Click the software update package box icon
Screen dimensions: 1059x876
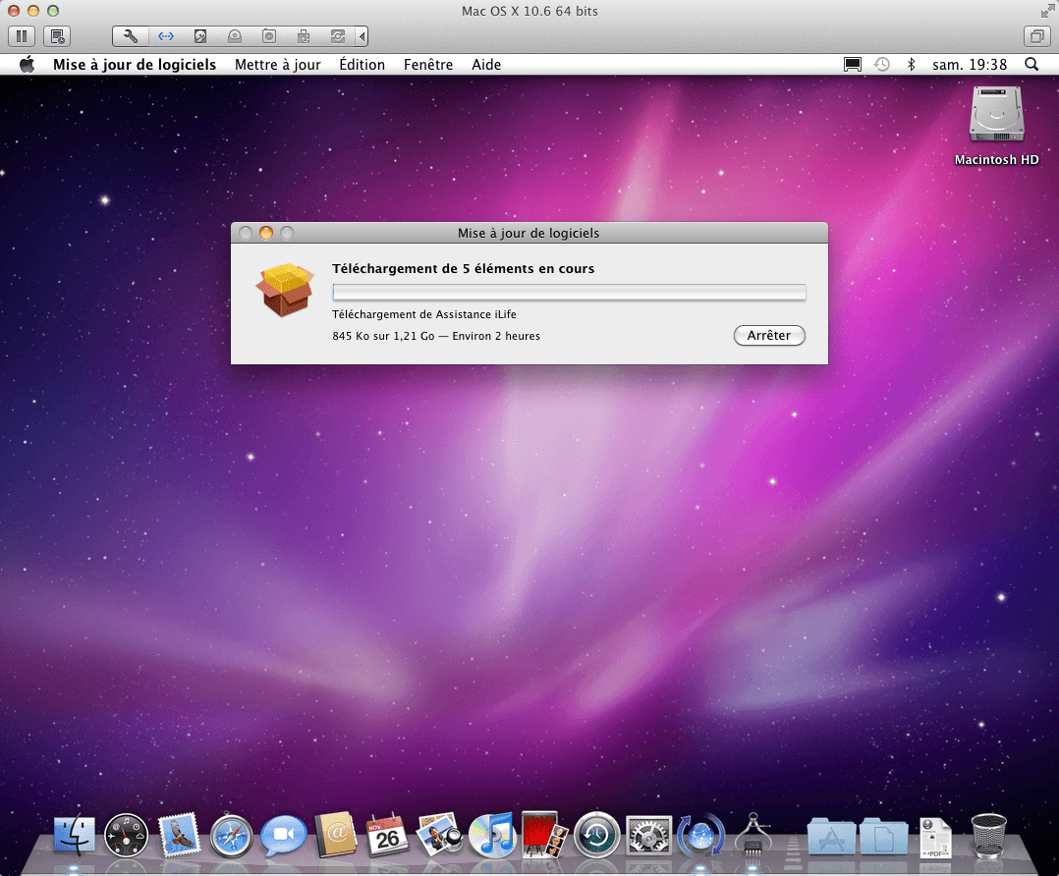pos(285,290)
